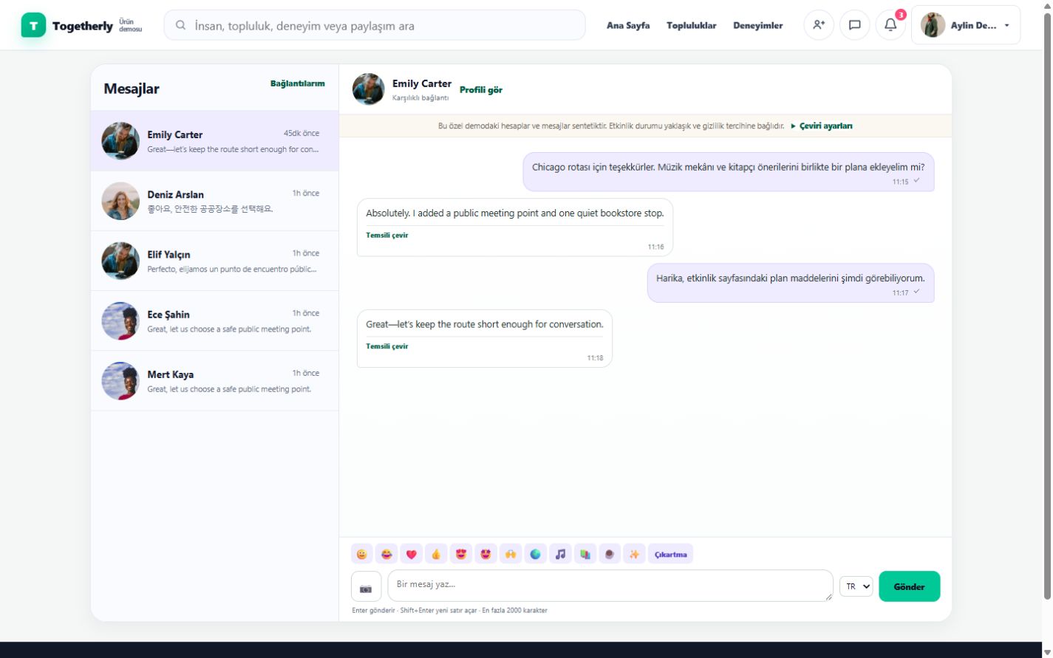Click Emily Carter's avatar in chat header

[369, 89]
